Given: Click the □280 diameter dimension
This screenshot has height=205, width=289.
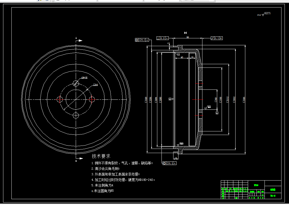Looking at the screenshot, I should click(x=160, y=100).
